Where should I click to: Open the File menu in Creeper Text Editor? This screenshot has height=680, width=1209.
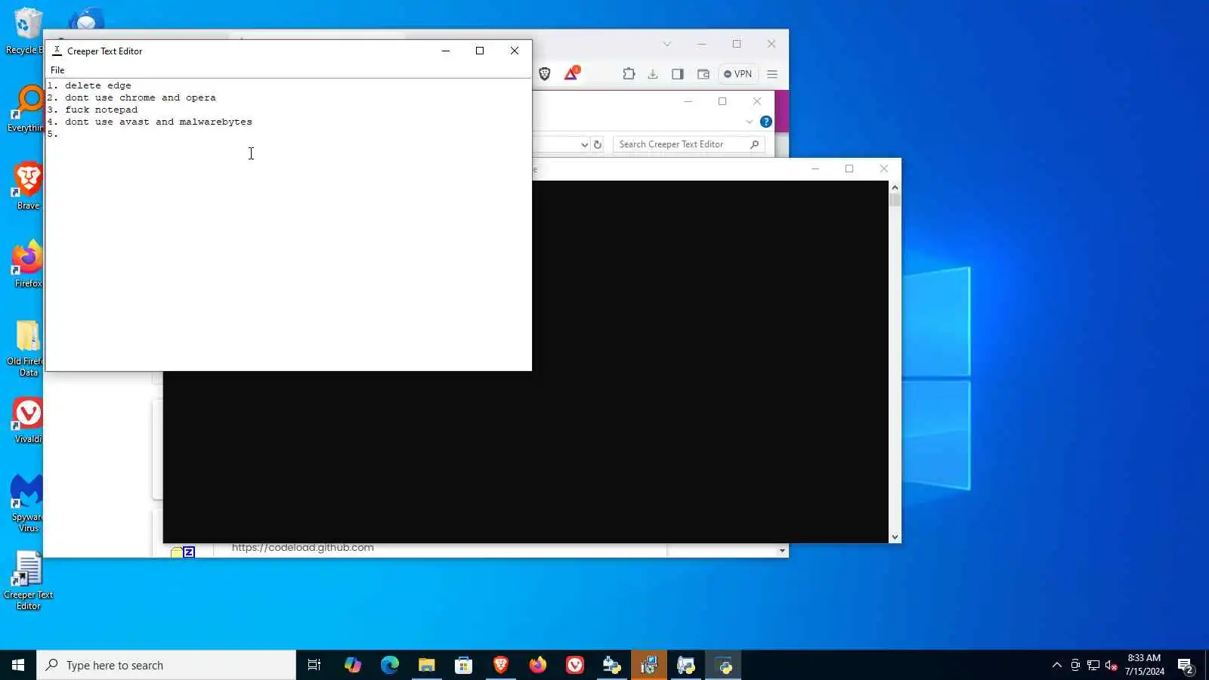57,70
